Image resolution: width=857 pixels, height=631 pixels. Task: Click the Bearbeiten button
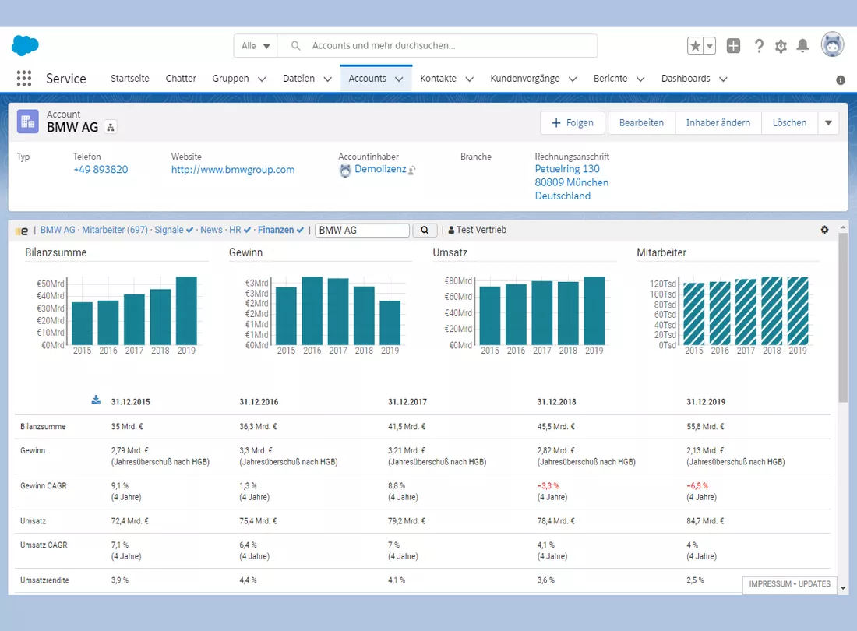pyautogui.click(x=642, y=123)
